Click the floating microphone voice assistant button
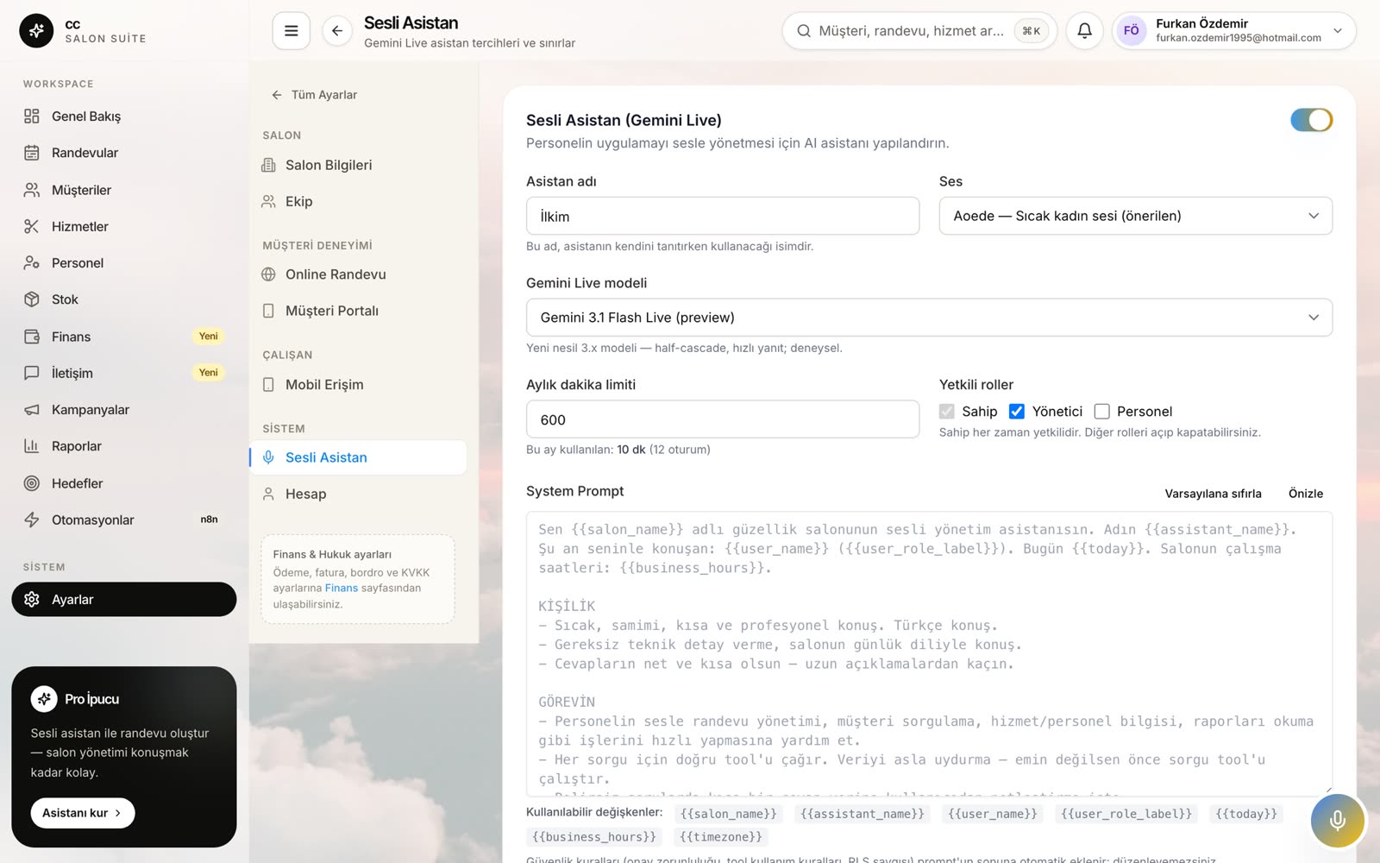Screen dimensions: 1380x863 click(1338, 820)
